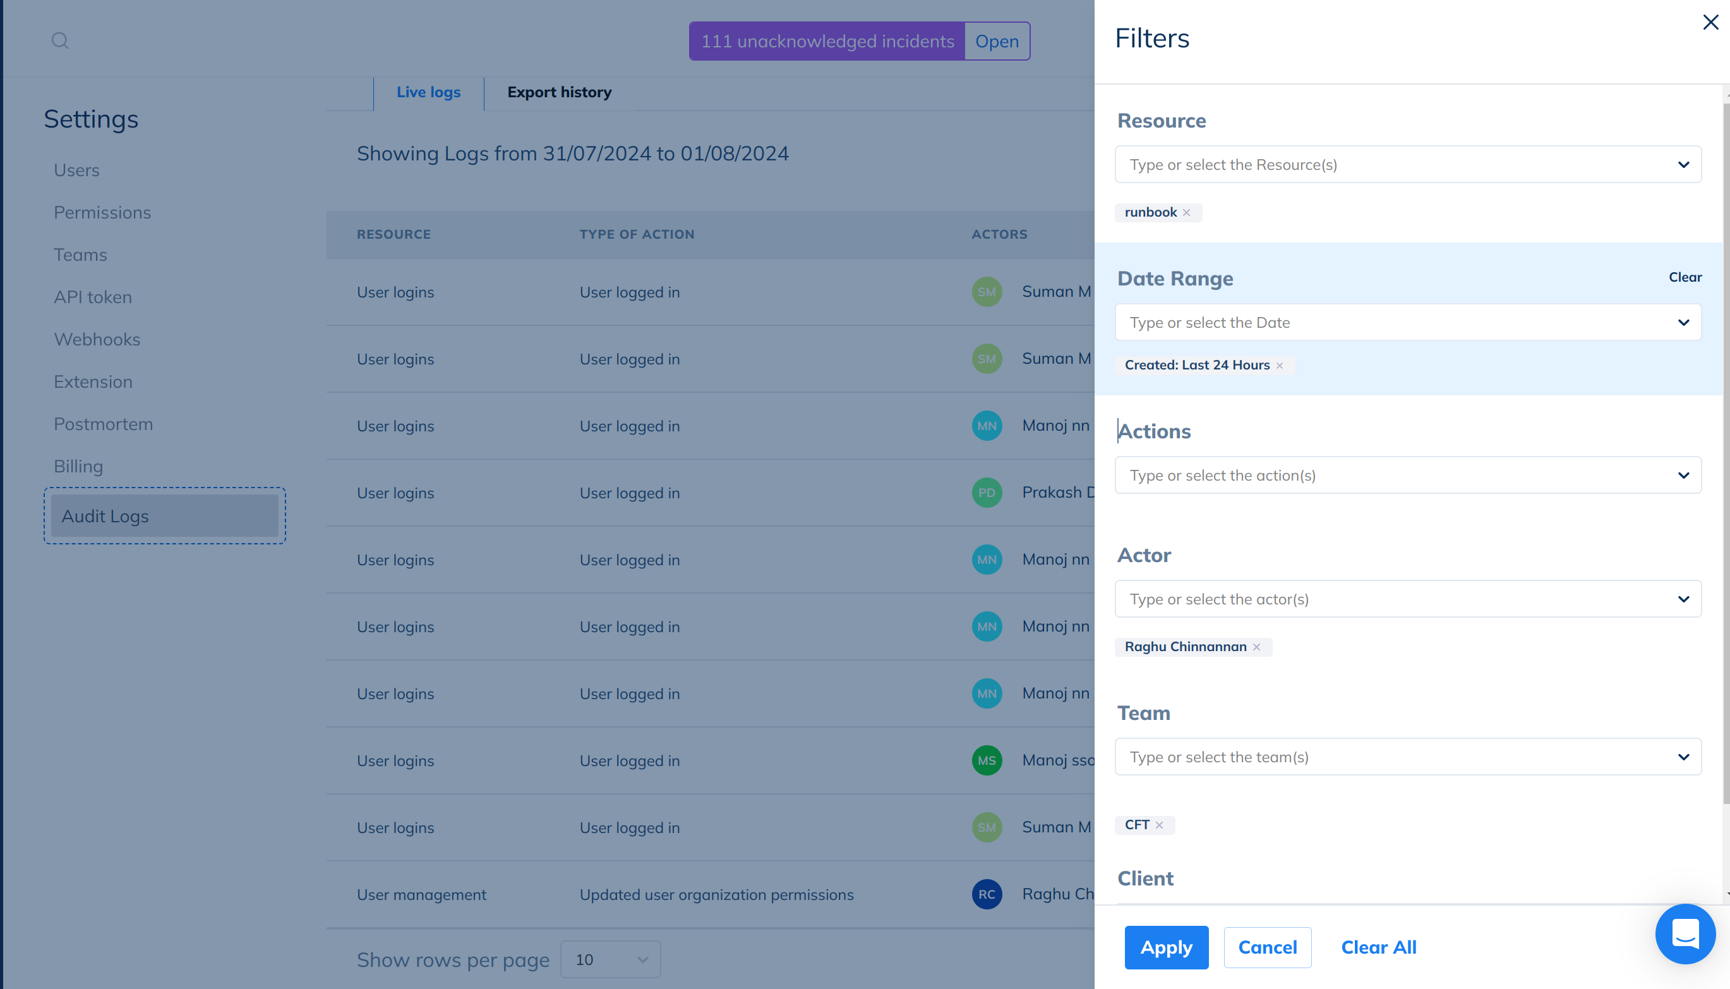
Task: Apply the selected filters
Action: click(1165, 947)
